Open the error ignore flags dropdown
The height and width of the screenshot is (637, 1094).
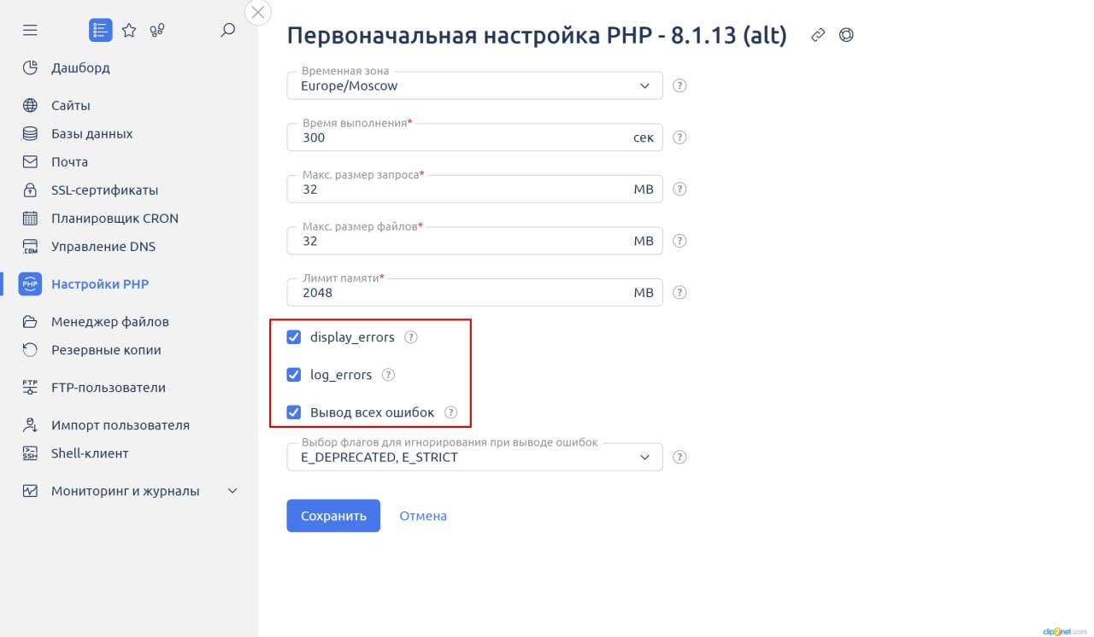click(474, 457)
